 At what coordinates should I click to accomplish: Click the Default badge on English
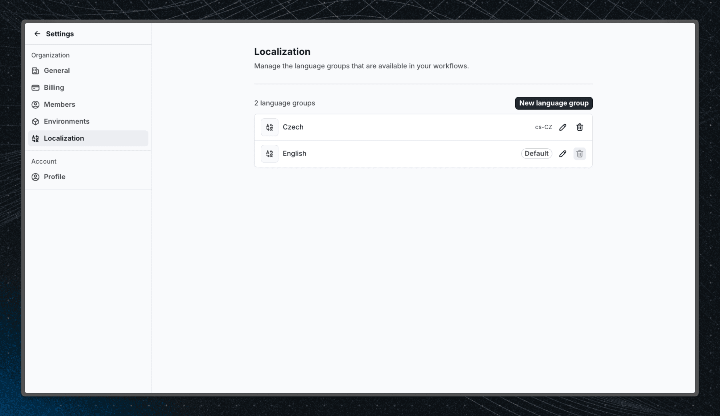coord(536,153)
